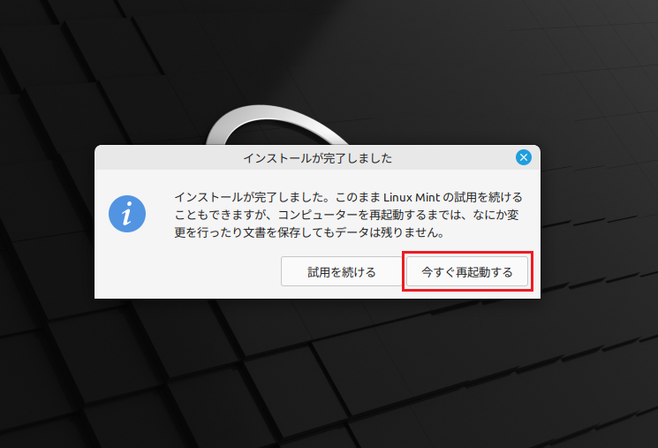Click the message text mentioning Linux Mint
The height and width of the screenshot is (448, 658).
(x=348, y=215)
